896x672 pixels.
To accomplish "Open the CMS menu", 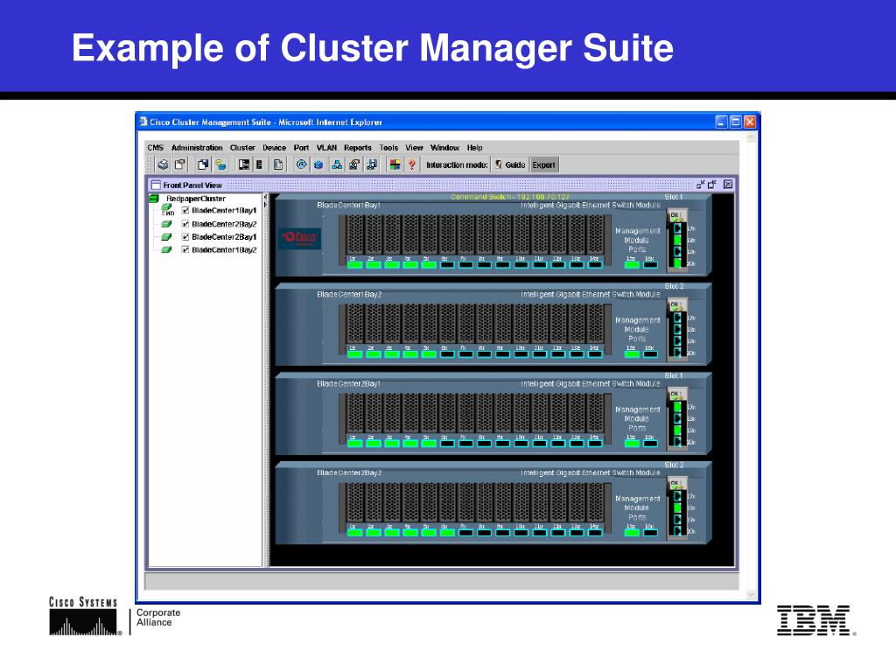I will (x=156, y=147).
